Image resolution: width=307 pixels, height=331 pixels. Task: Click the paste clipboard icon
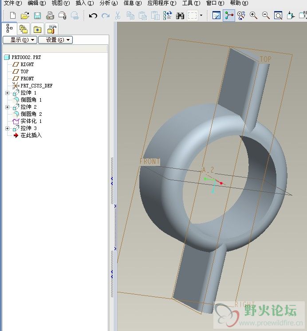(143, 16)
